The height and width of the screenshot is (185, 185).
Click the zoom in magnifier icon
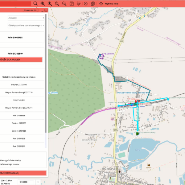pos(57,3)
